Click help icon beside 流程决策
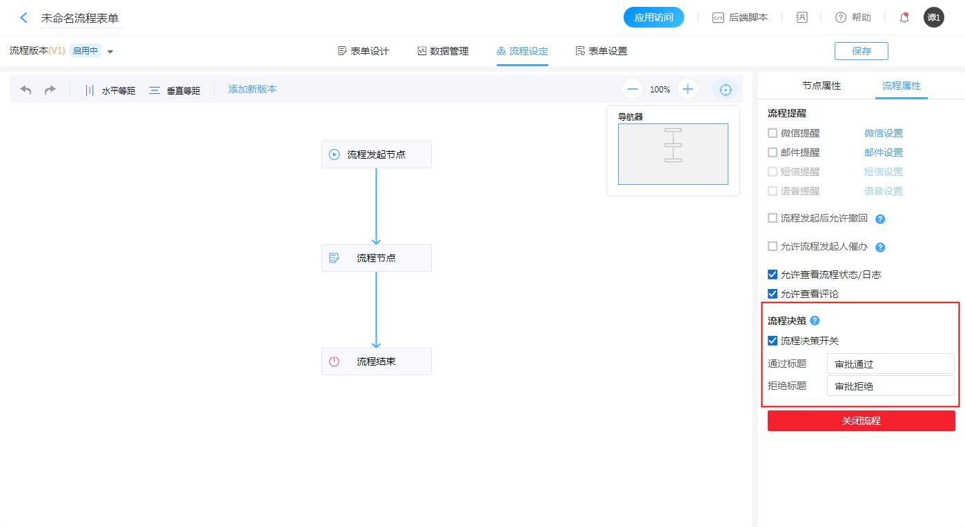This screenshot has width=965, height=527. (815, 321)
